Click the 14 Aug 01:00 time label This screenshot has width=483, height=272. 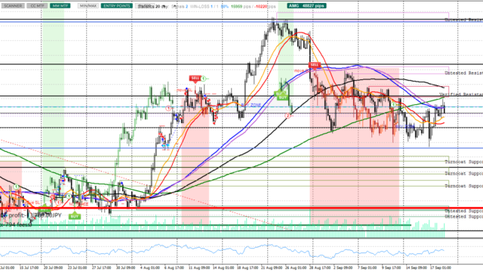tap(223, 267)
